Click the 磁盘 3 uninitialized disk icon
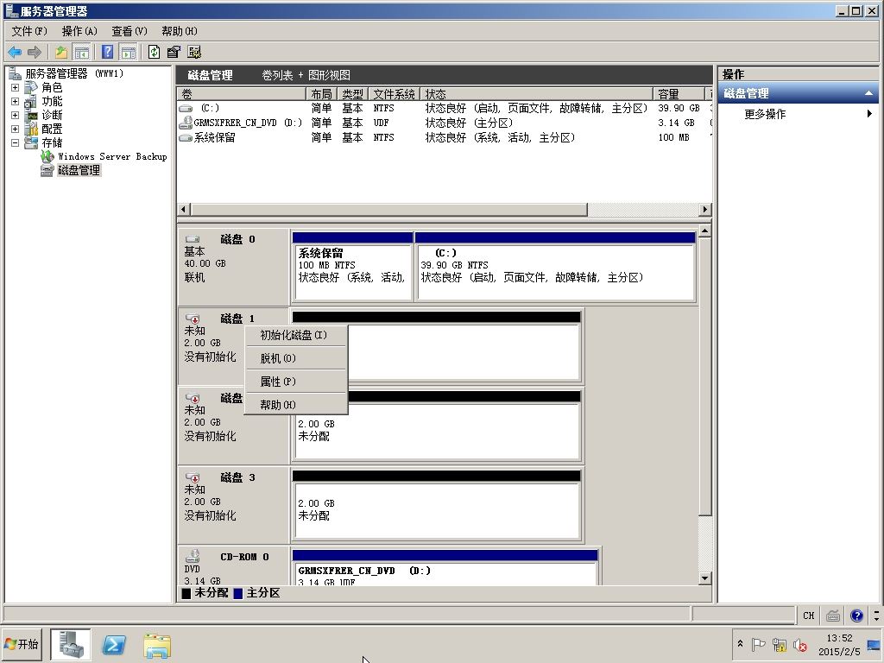 pos(193,477)
